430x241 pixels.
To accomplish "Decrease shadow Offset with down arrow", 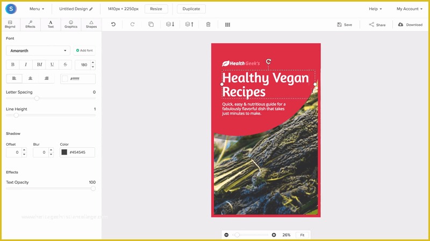I will (x=24, y=155).
